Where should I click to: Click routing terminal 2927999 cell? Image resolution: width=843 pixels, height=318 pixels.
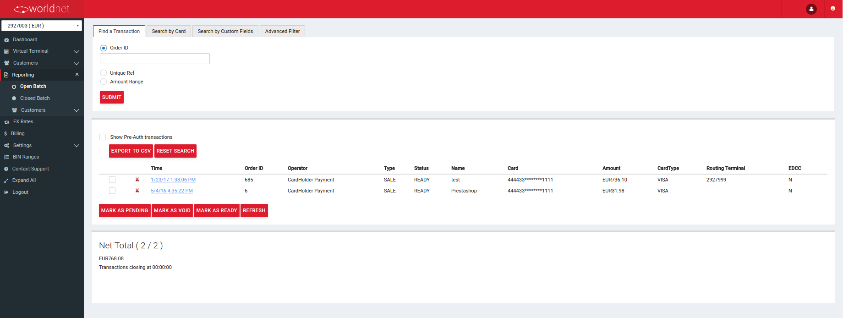pyautogui.click(x=716, y=180)
